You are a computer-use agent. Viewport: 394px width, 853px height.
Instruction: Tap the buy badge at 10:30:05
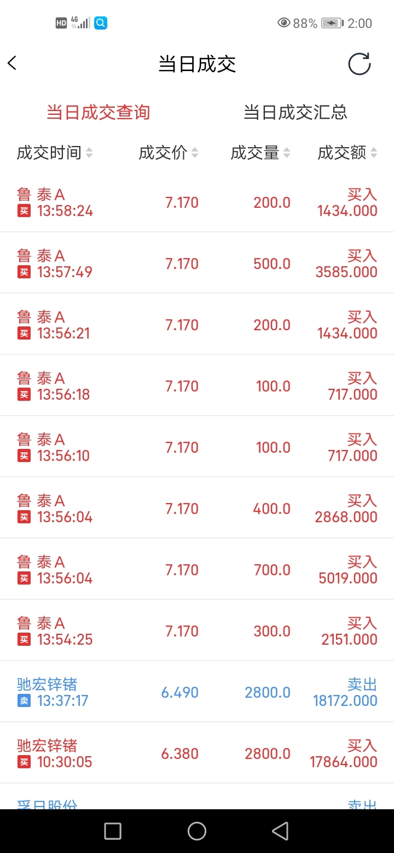coord(24,762)
